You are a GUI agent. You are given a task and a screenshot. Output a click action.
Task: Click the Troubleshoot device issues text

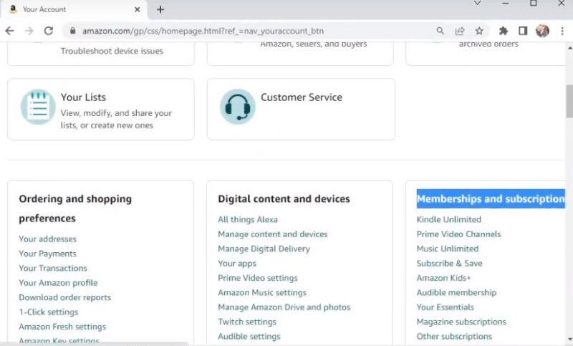tap(112, 51)
